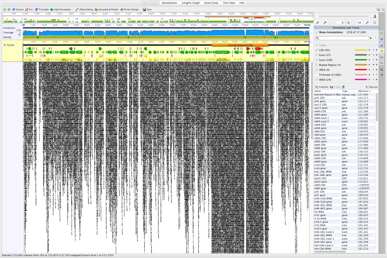Uncheck the tRNA (24) checkbox
The image size is (387, 258).
tap(316, 80)
